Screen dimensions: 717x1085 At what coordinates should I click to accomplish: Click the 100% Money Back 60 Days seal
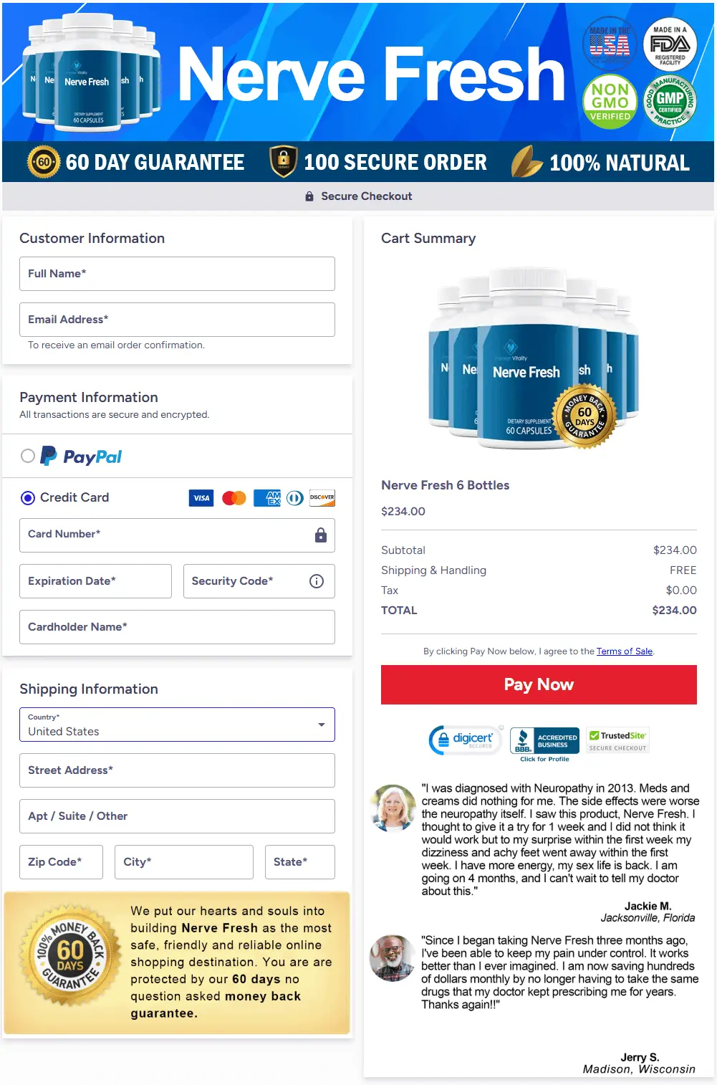(70, 956)
